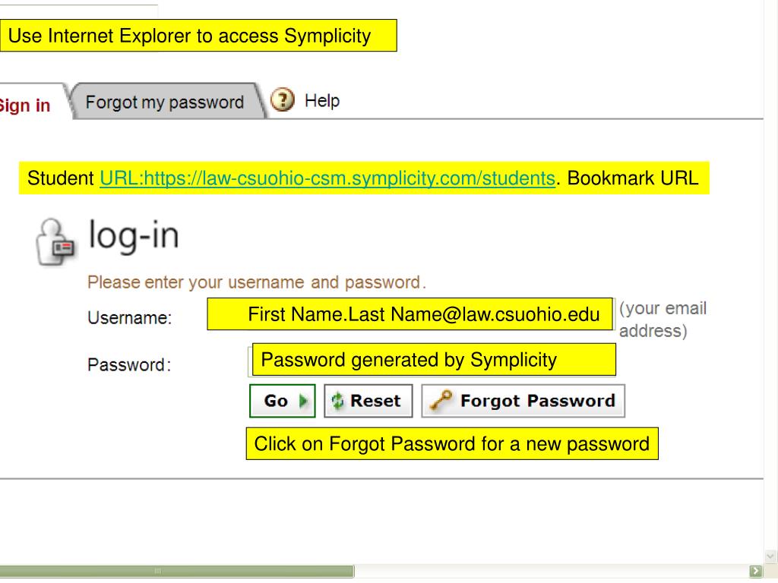Screen dimensions: 778x583
Task: Click the horizontal scrollbar right arrow
Action: [755, 571]
